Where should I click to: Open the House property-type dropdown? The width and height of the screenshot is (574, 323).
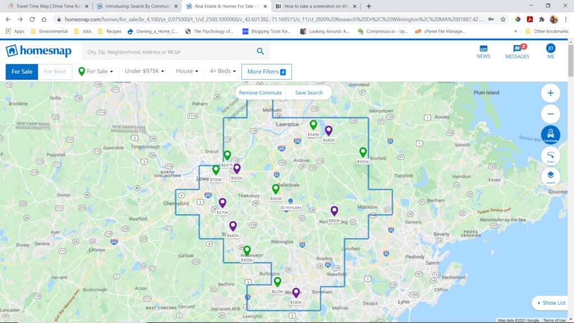[x=187, y=71]
